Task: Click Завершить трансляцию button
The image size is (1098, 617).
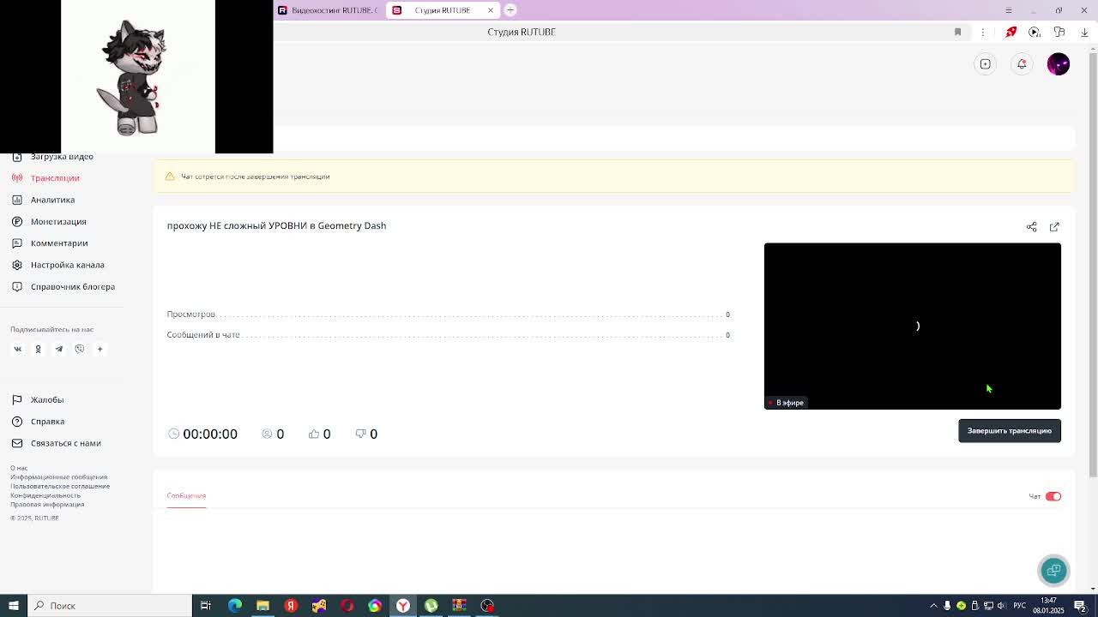Action: click(1009, 430)
